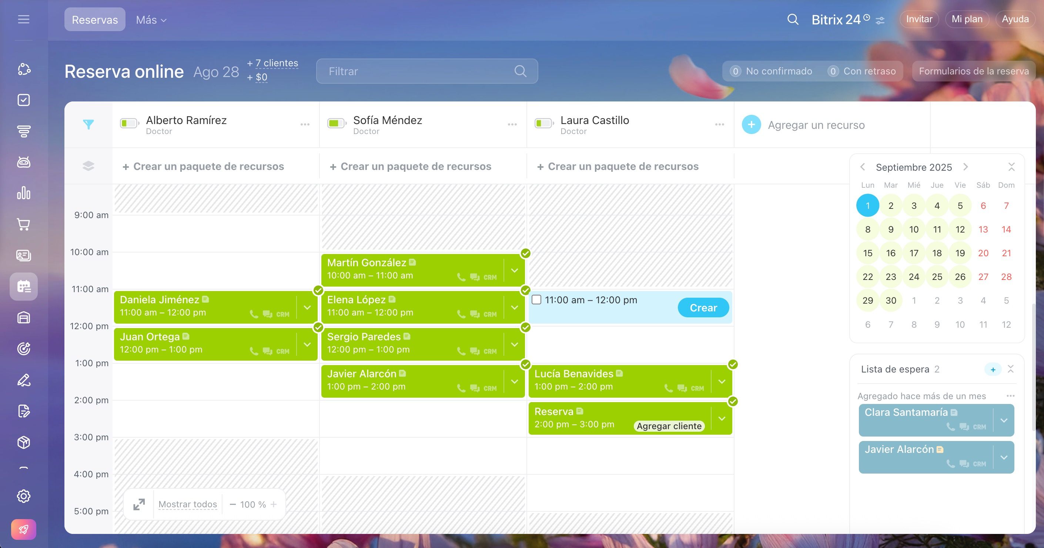Click the plus icon in Lista de espera

coord(993,369)
